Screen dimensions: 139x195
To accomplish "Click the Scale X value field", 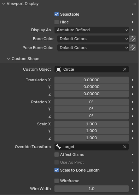I will coord(92,124).
